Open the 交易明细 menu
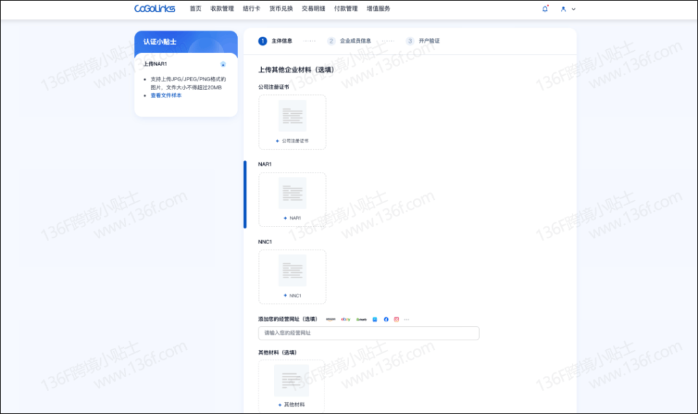The height and width of the screenshot is (414, 698). [314, 8]
